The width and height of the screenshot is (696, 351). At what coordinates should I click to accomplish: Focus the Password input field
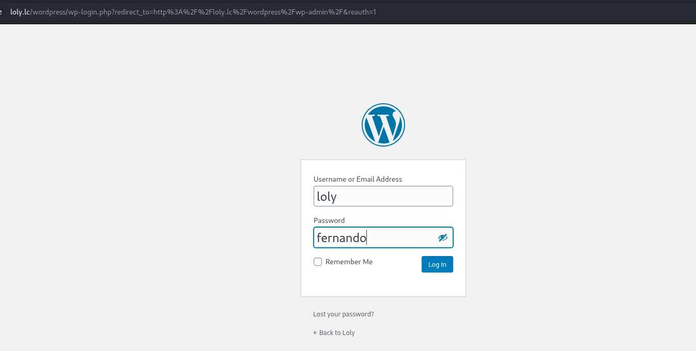coord(383,237)
